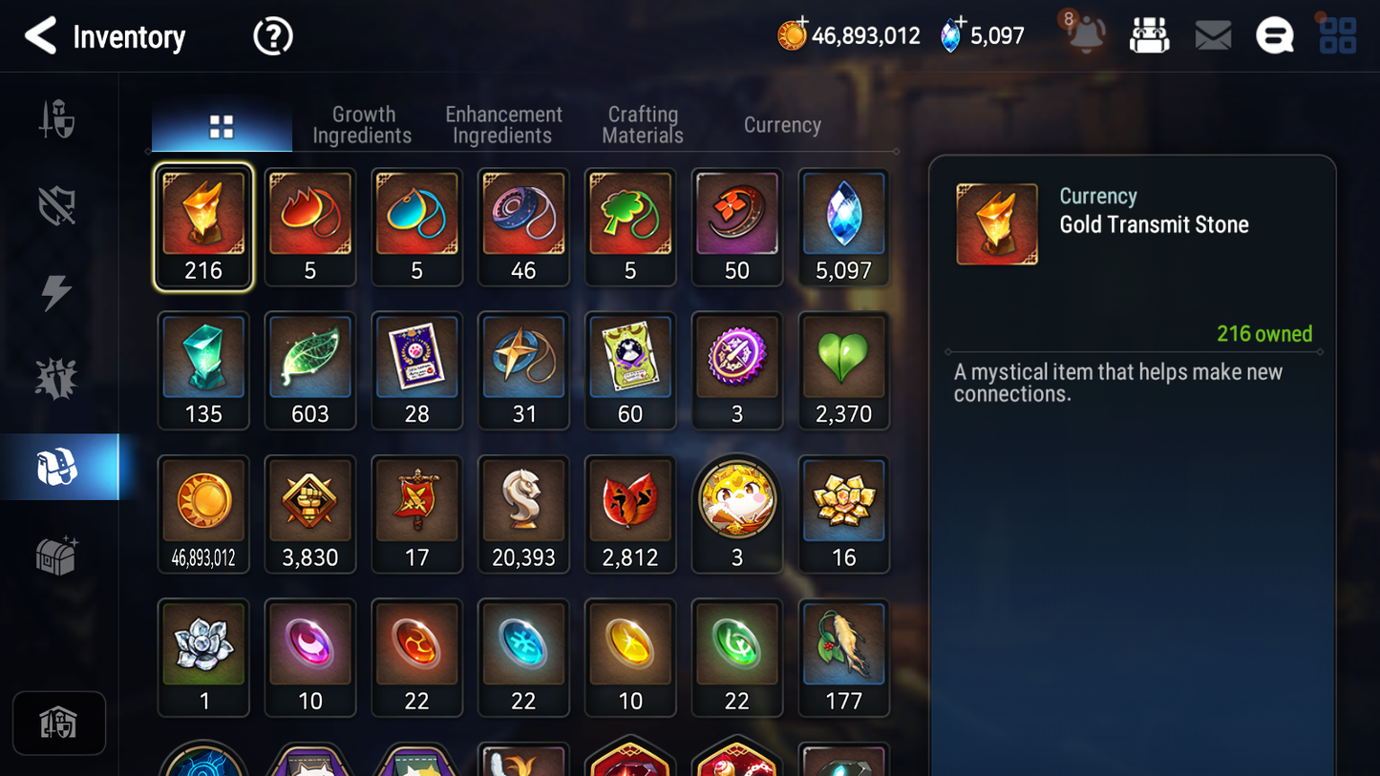Open the chat bubble icon
This screenshot has height=776, width=1380.
click(1274, 36)
